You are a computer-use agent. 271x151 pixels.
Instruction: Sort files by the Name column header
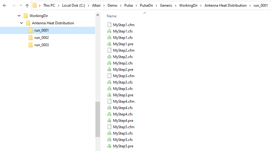coord(112,16)
